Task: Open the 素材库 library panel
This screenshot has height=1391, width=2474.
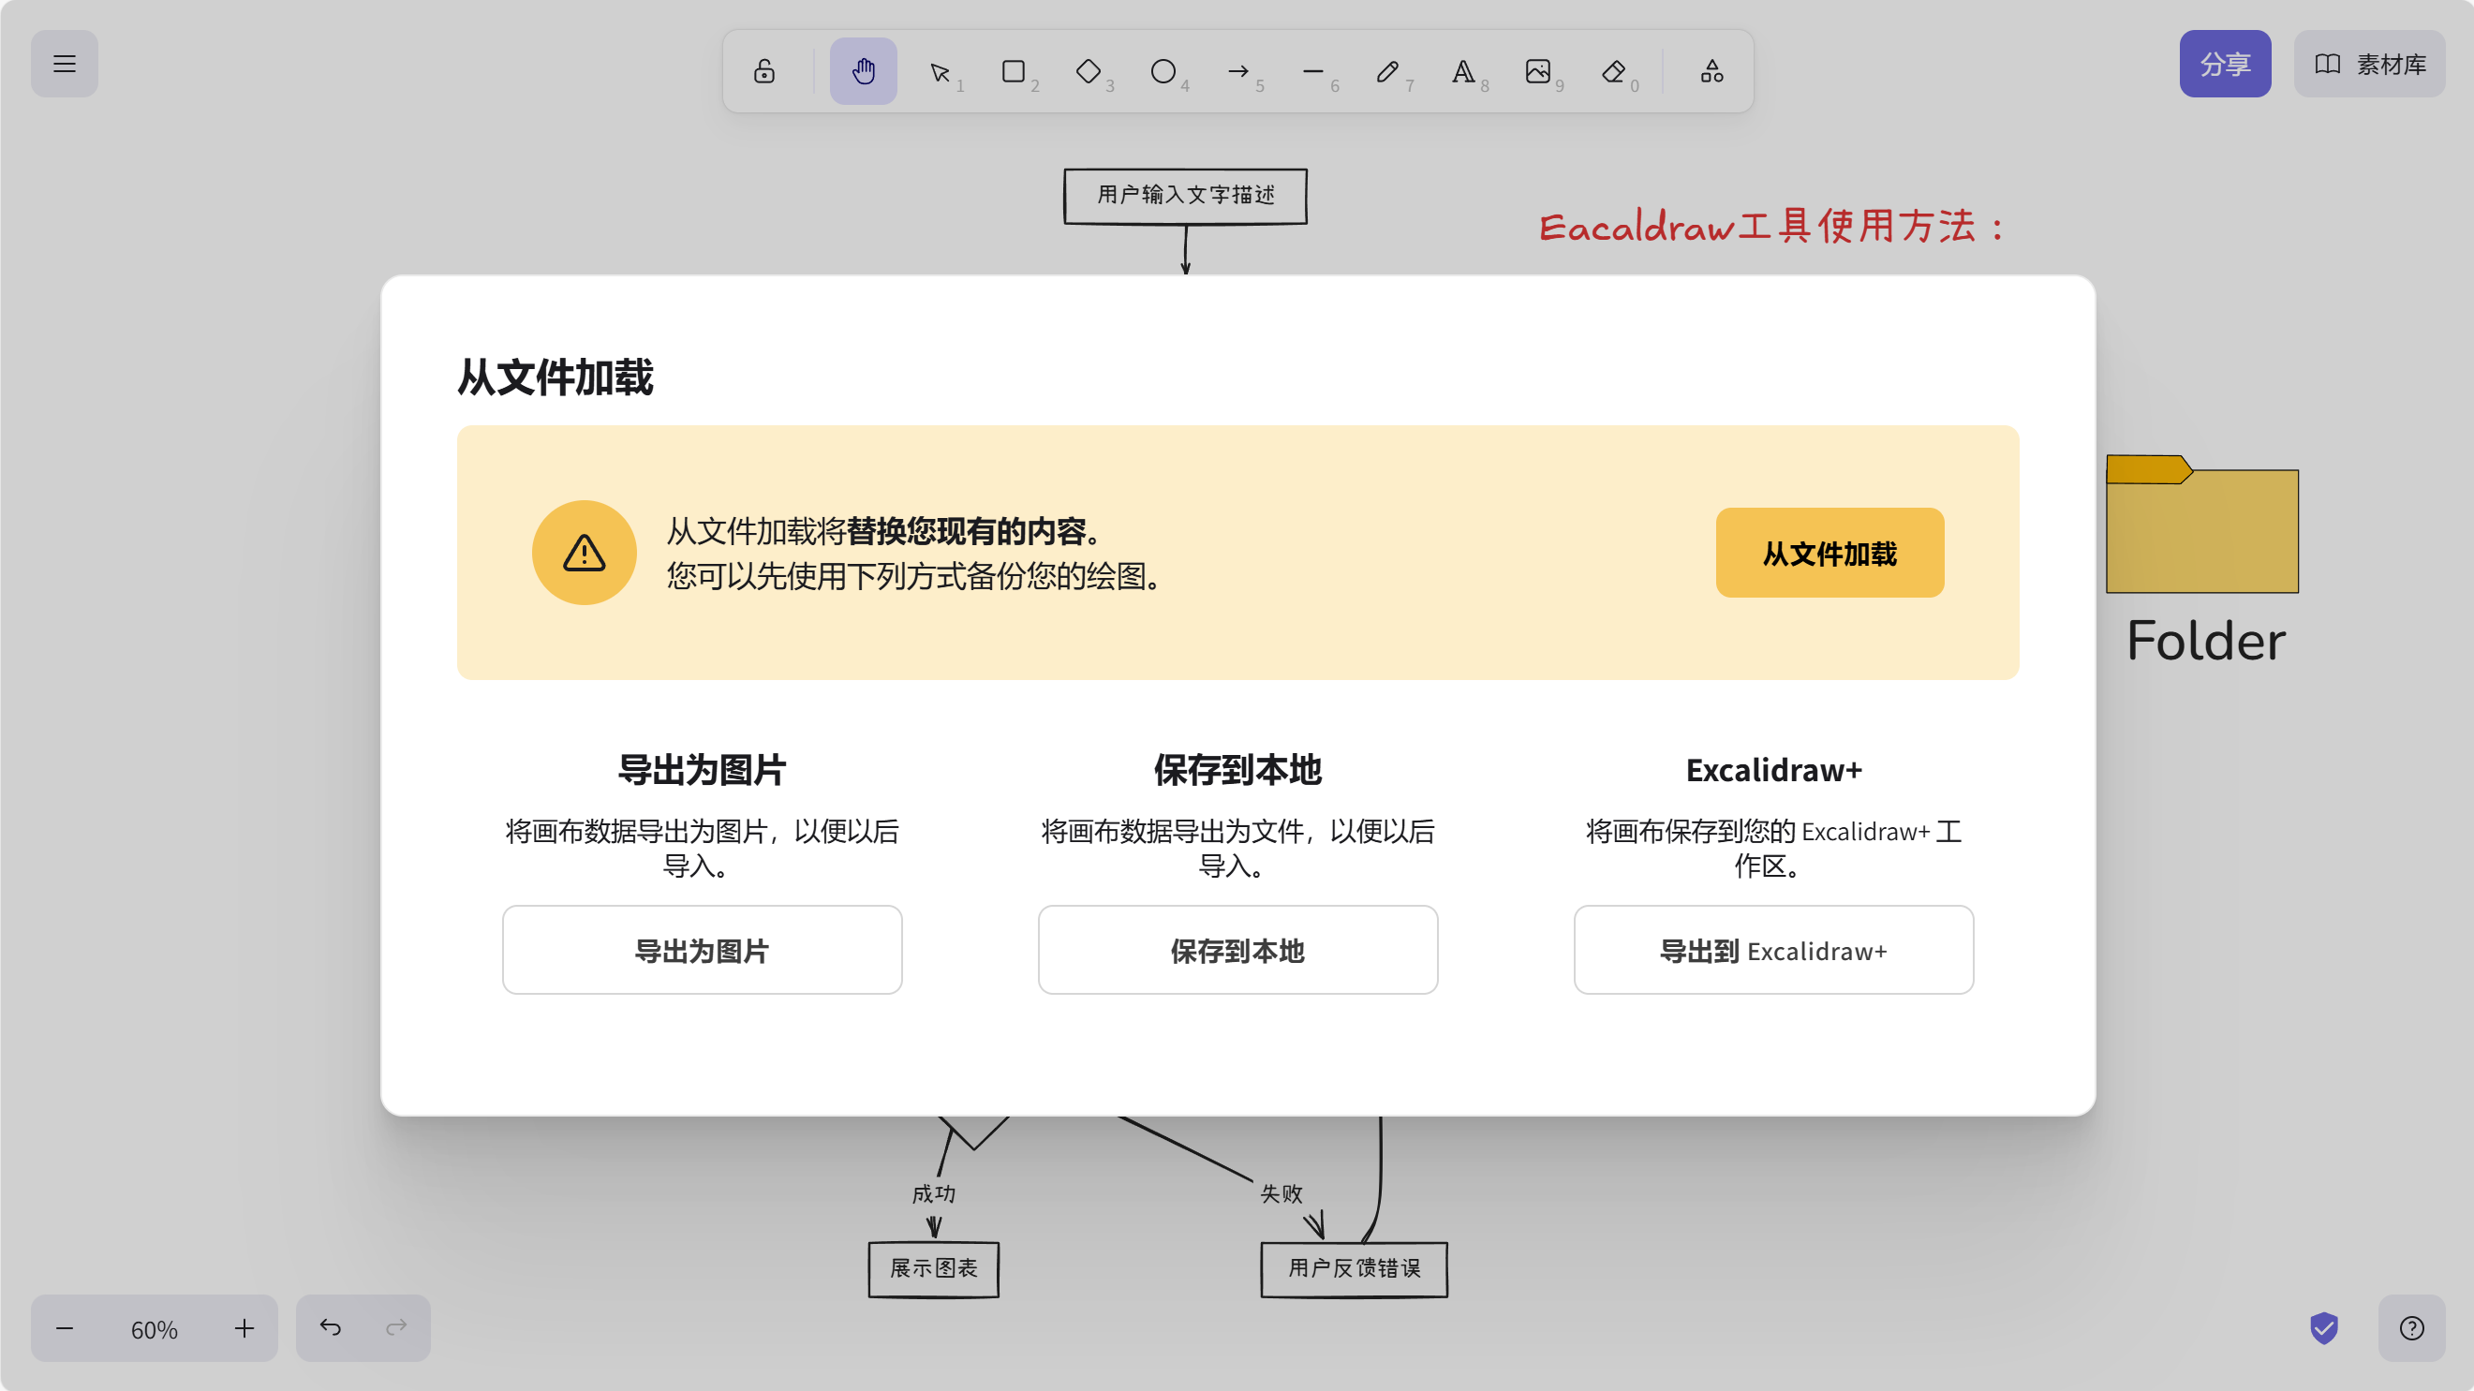Action: pos(2369,64)
